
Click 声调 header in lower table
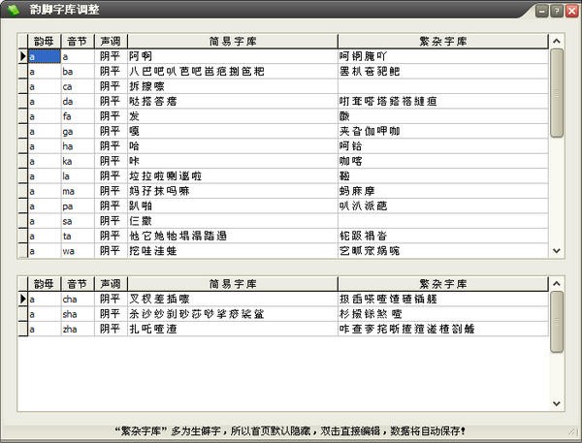click(111, 284)
